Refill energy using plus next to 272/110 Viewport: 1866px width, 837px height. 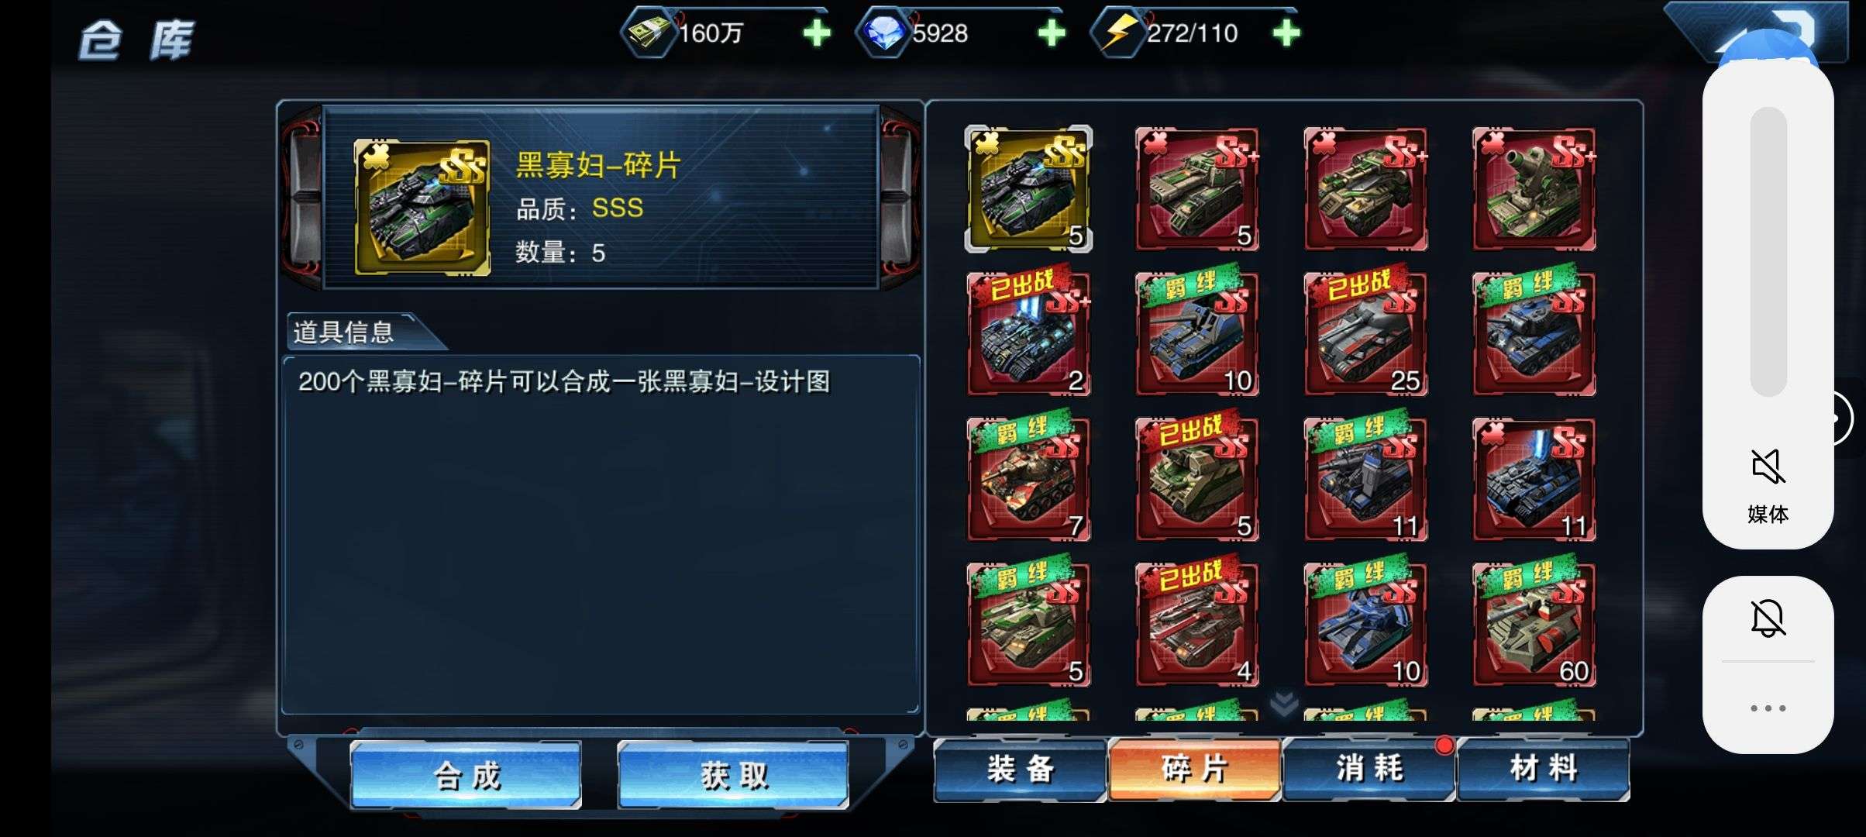pyautogui.click(x=1286, y=33)
